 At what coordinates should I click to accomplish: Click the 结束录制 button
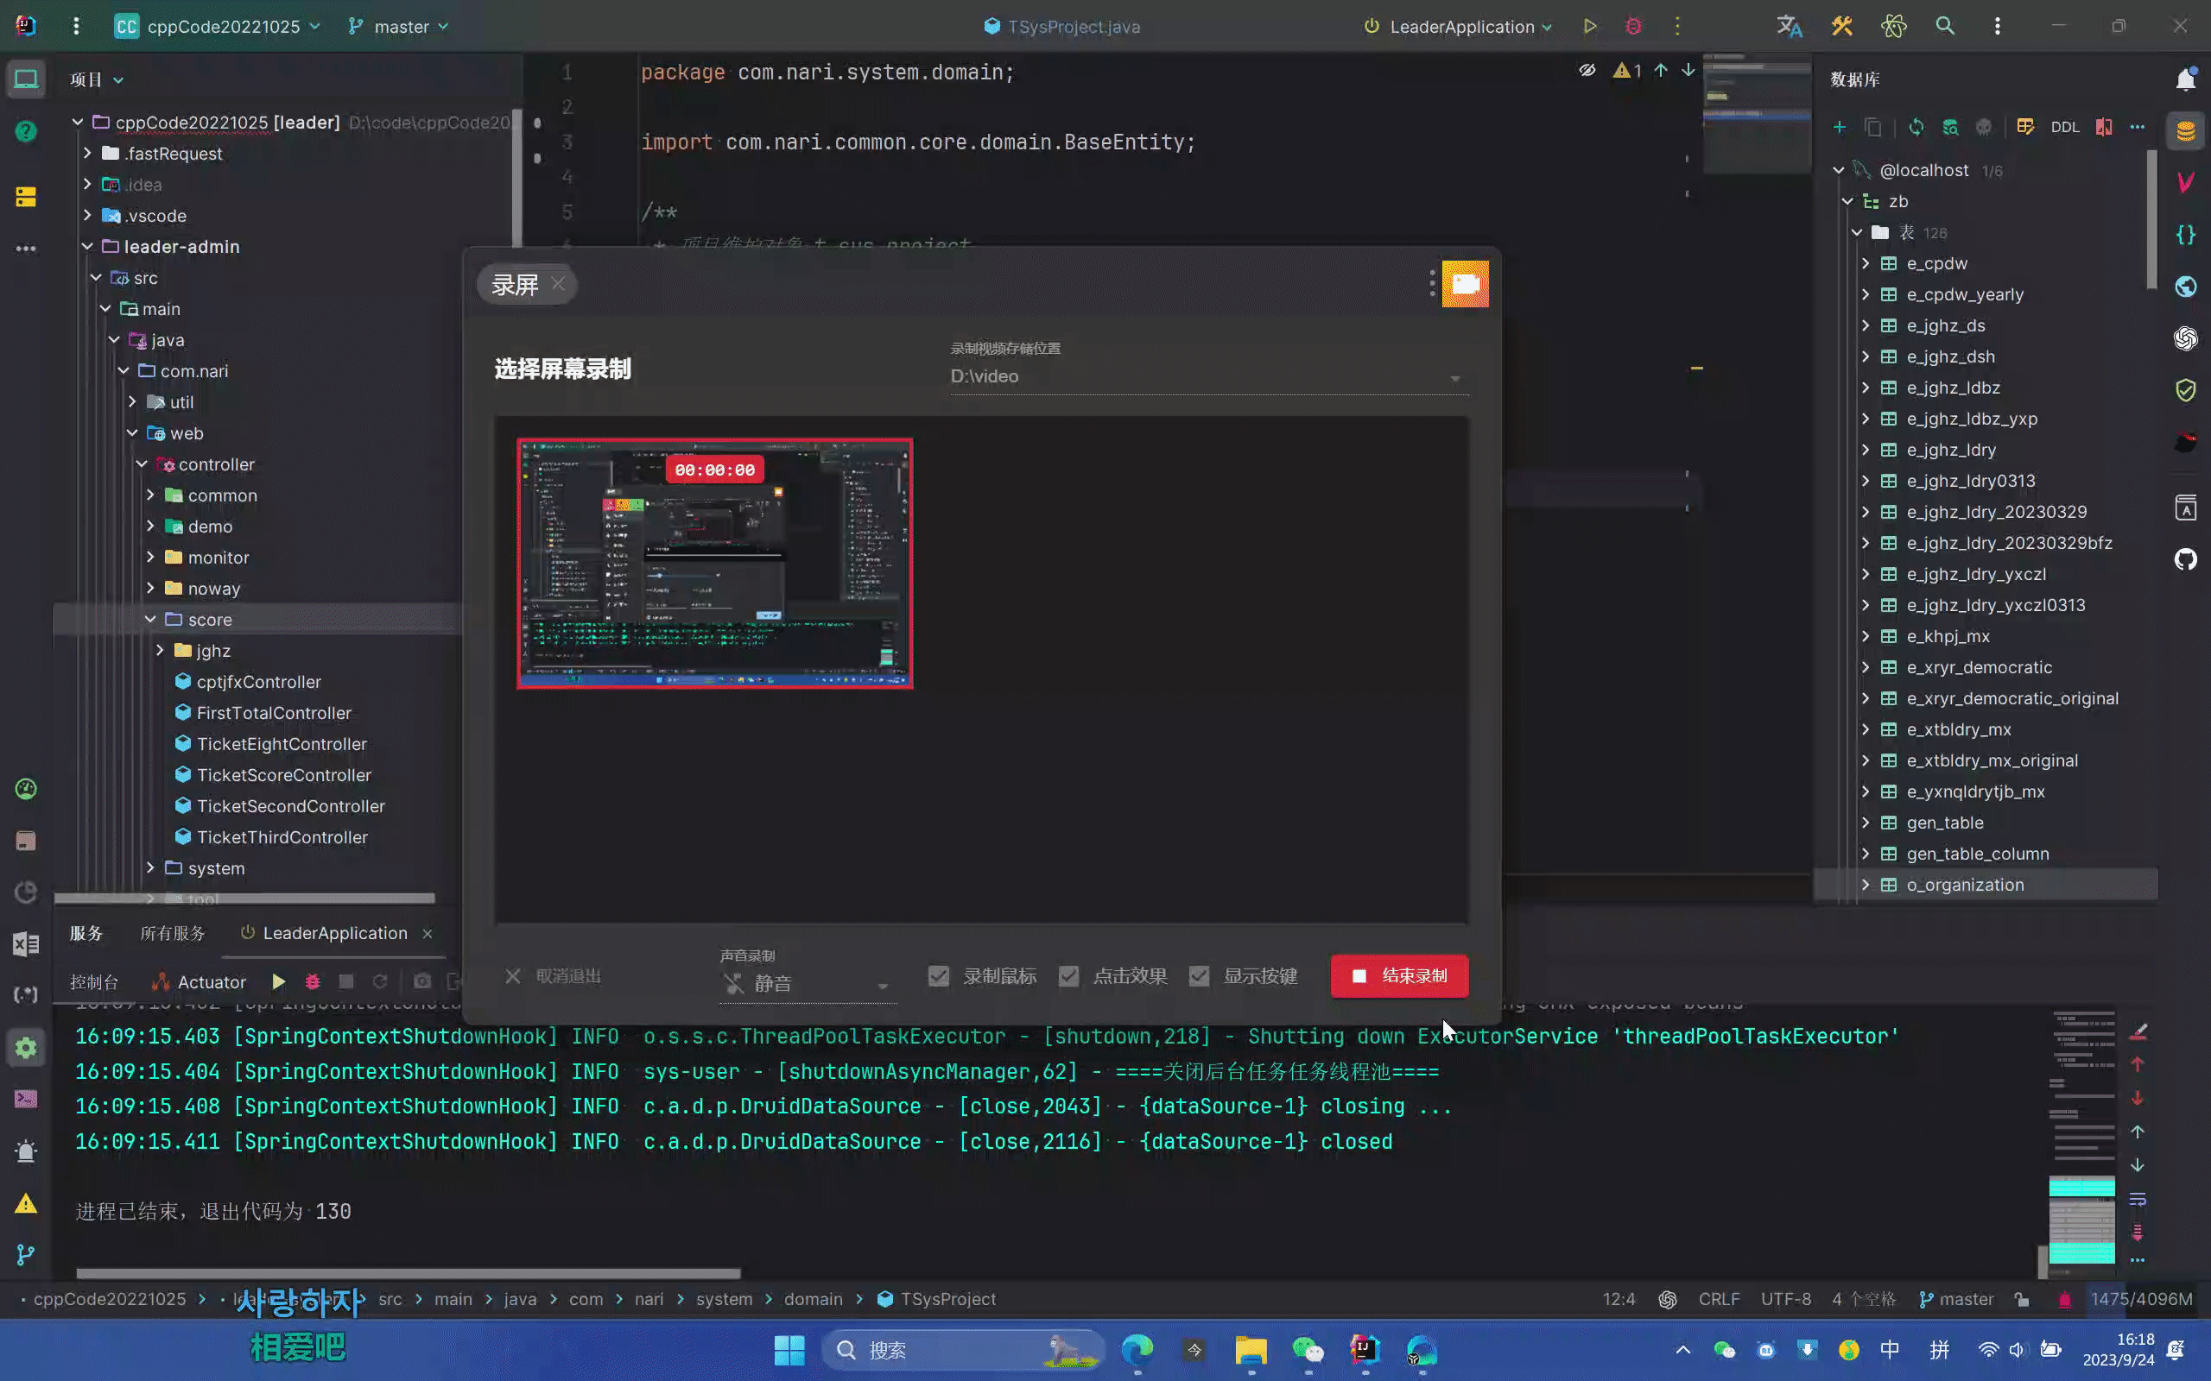[x=1399, y=975]
